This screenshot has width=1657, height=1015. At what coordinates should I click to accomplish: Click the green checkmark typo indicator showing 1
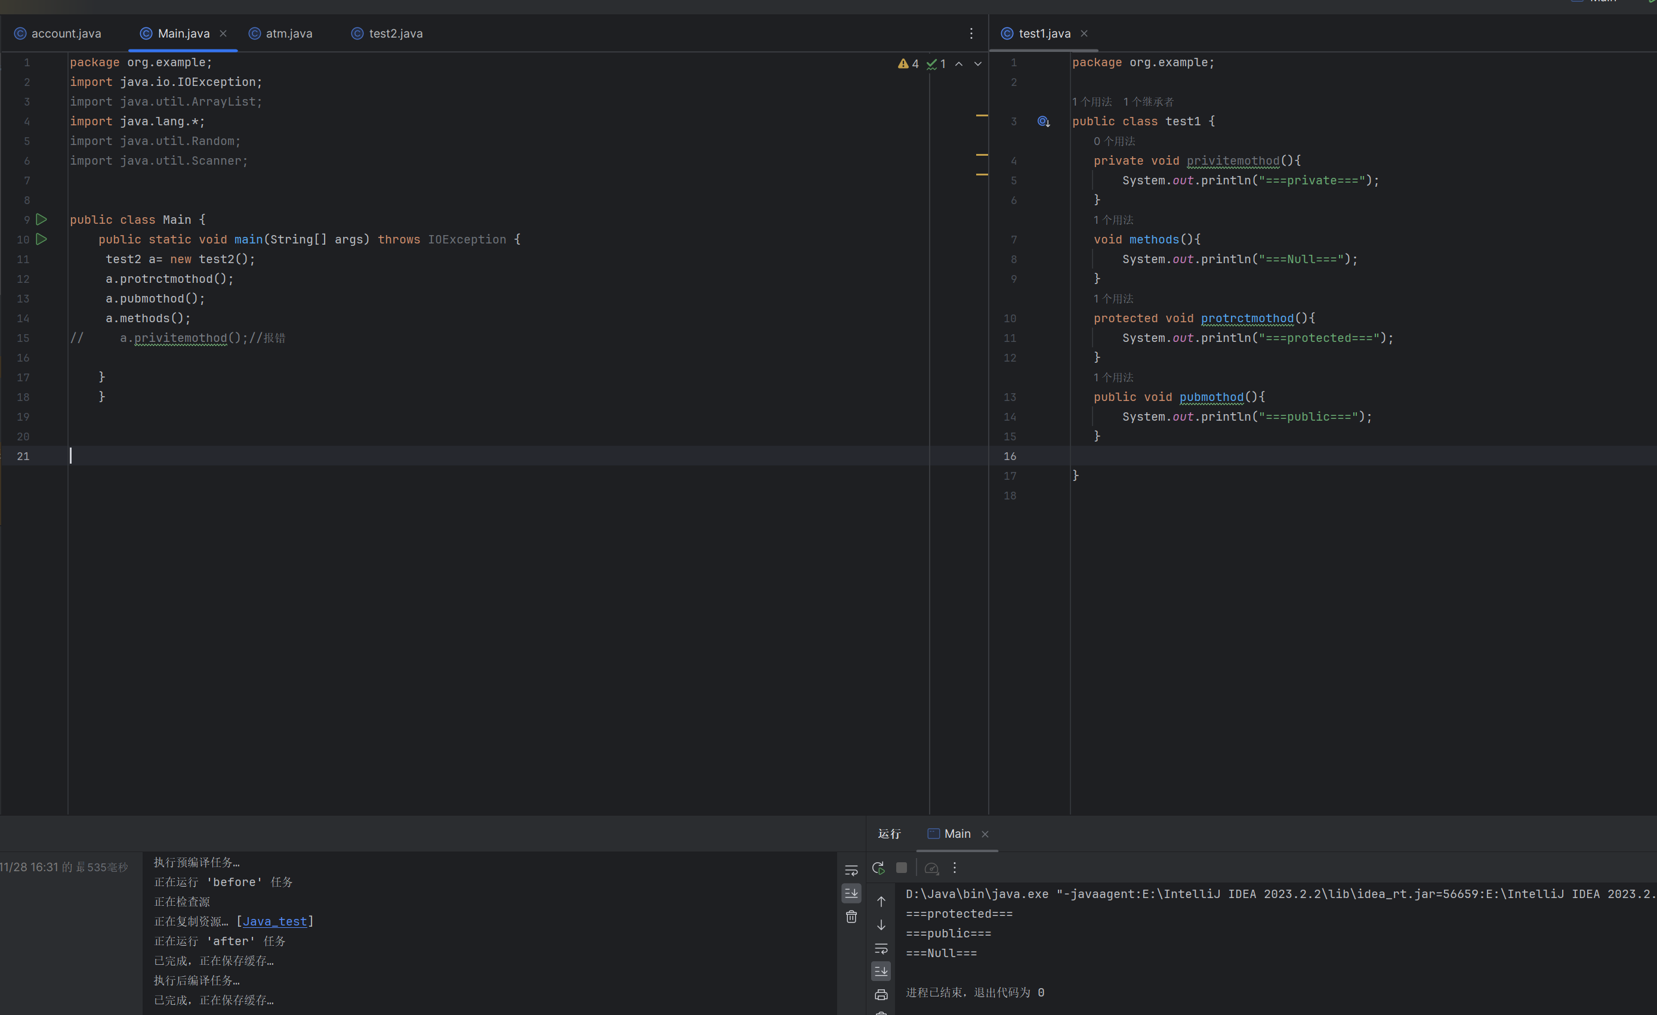pyautogui.click(x=936, y=63)
